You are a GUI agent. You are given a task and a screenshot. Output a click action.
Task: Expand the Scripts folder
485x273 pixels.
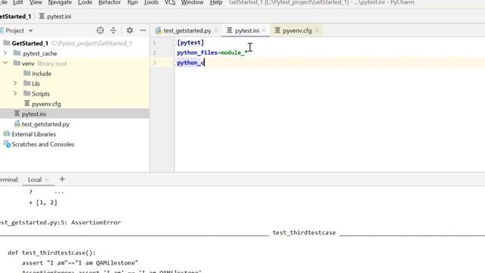[x=15, y=93]
